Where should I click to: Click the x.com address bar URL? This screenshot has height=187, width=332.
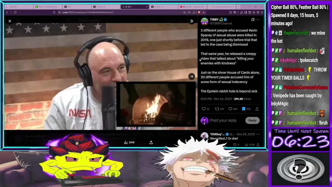(x=88, y=12)
